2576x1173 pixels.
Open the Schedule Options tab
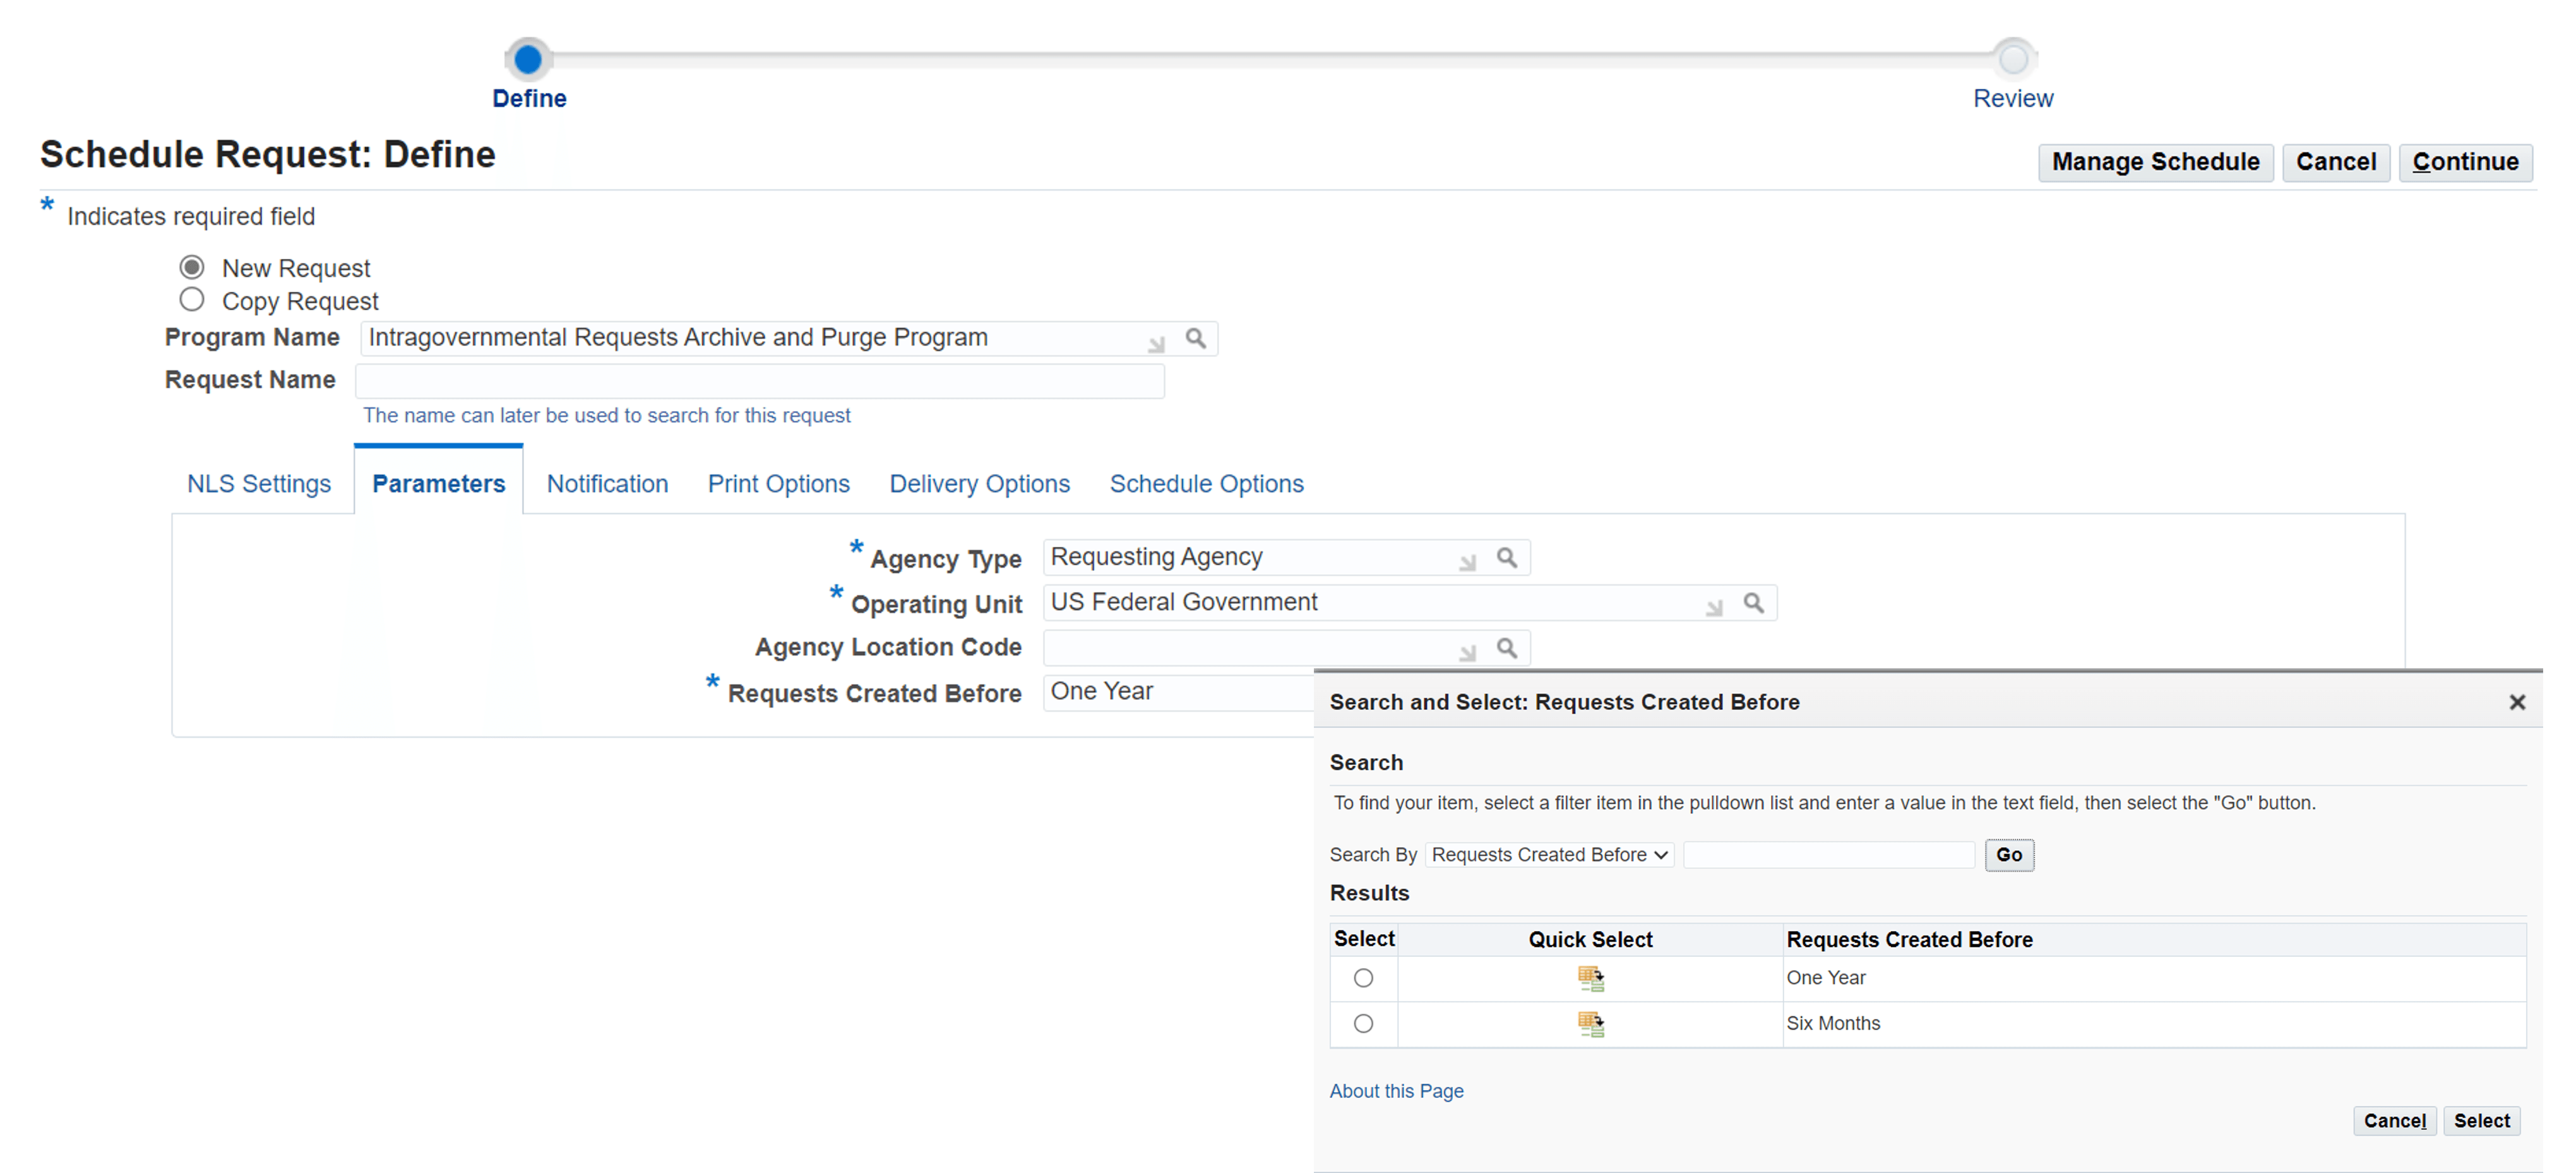(1206, 483)
